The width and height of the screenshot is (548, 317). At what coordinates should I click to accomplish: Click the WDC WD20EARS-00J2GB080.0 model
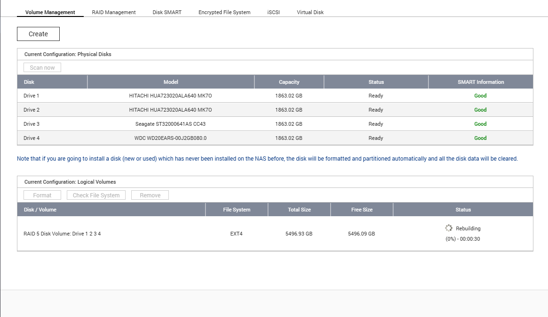(x=171, y=138)
